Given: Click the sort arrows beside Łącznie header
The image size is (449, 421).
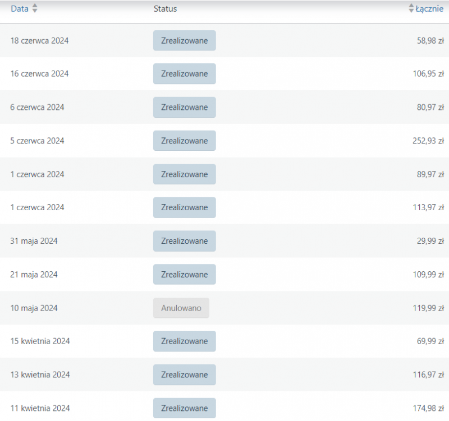Looking at the screenshot, I should click(x=411, y=9).
